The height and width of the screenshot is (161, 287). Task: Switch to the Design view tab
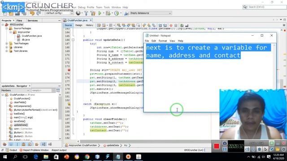pos(79,25)
